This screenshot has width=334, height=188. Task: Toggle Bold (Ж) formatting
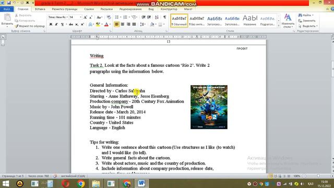51,25
